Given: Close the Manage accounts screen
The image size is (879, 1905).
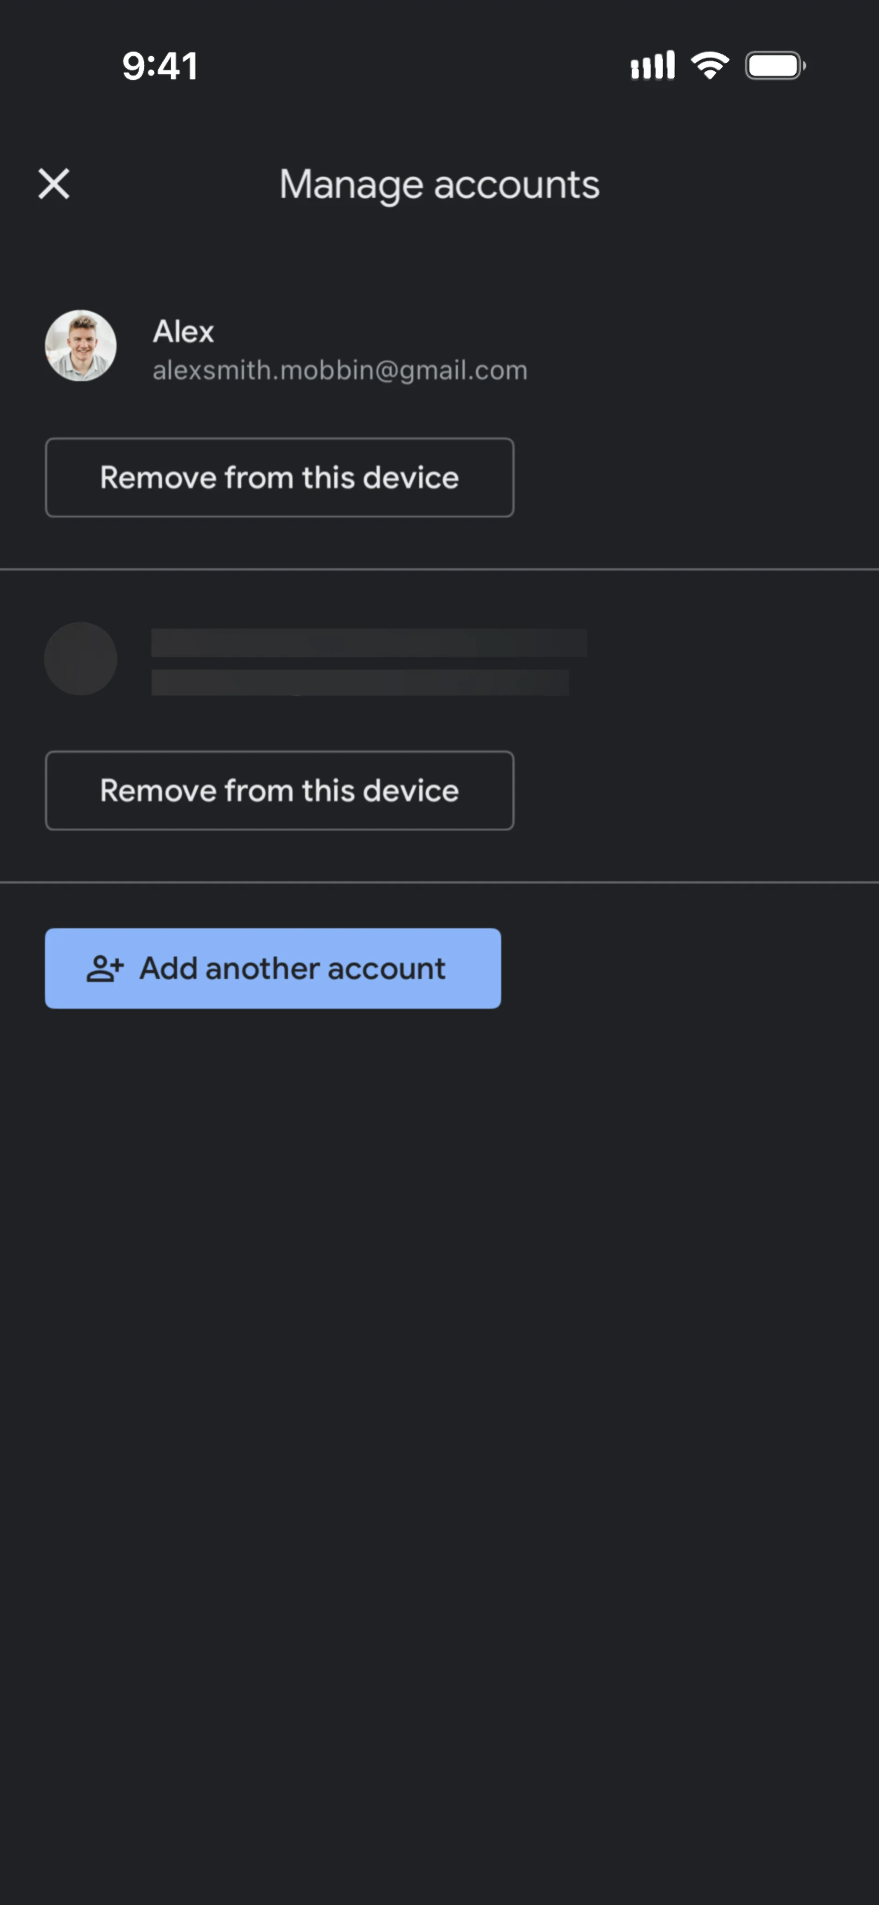Looking at the screenshot, I should (54, 184).
